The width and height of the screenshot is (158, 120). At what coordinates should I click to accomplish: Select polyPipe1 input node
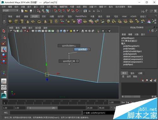point(128,64)
